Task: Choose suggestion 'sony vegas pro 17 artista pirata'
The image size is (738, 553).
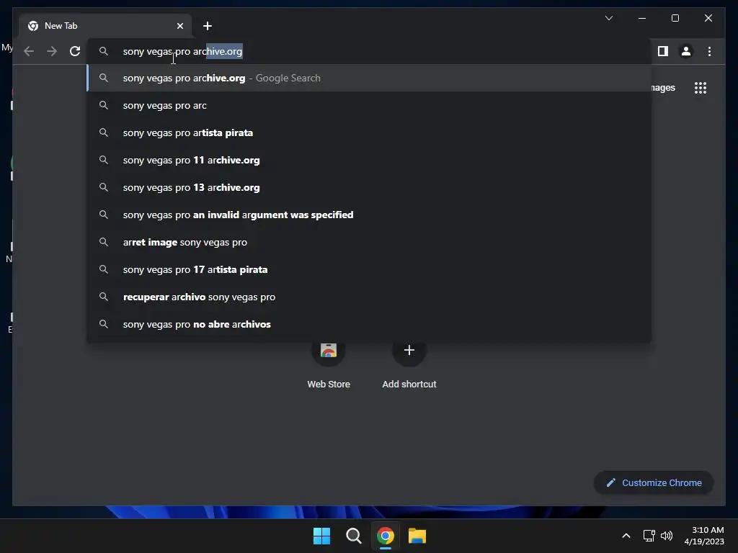Action: point(370,269)
